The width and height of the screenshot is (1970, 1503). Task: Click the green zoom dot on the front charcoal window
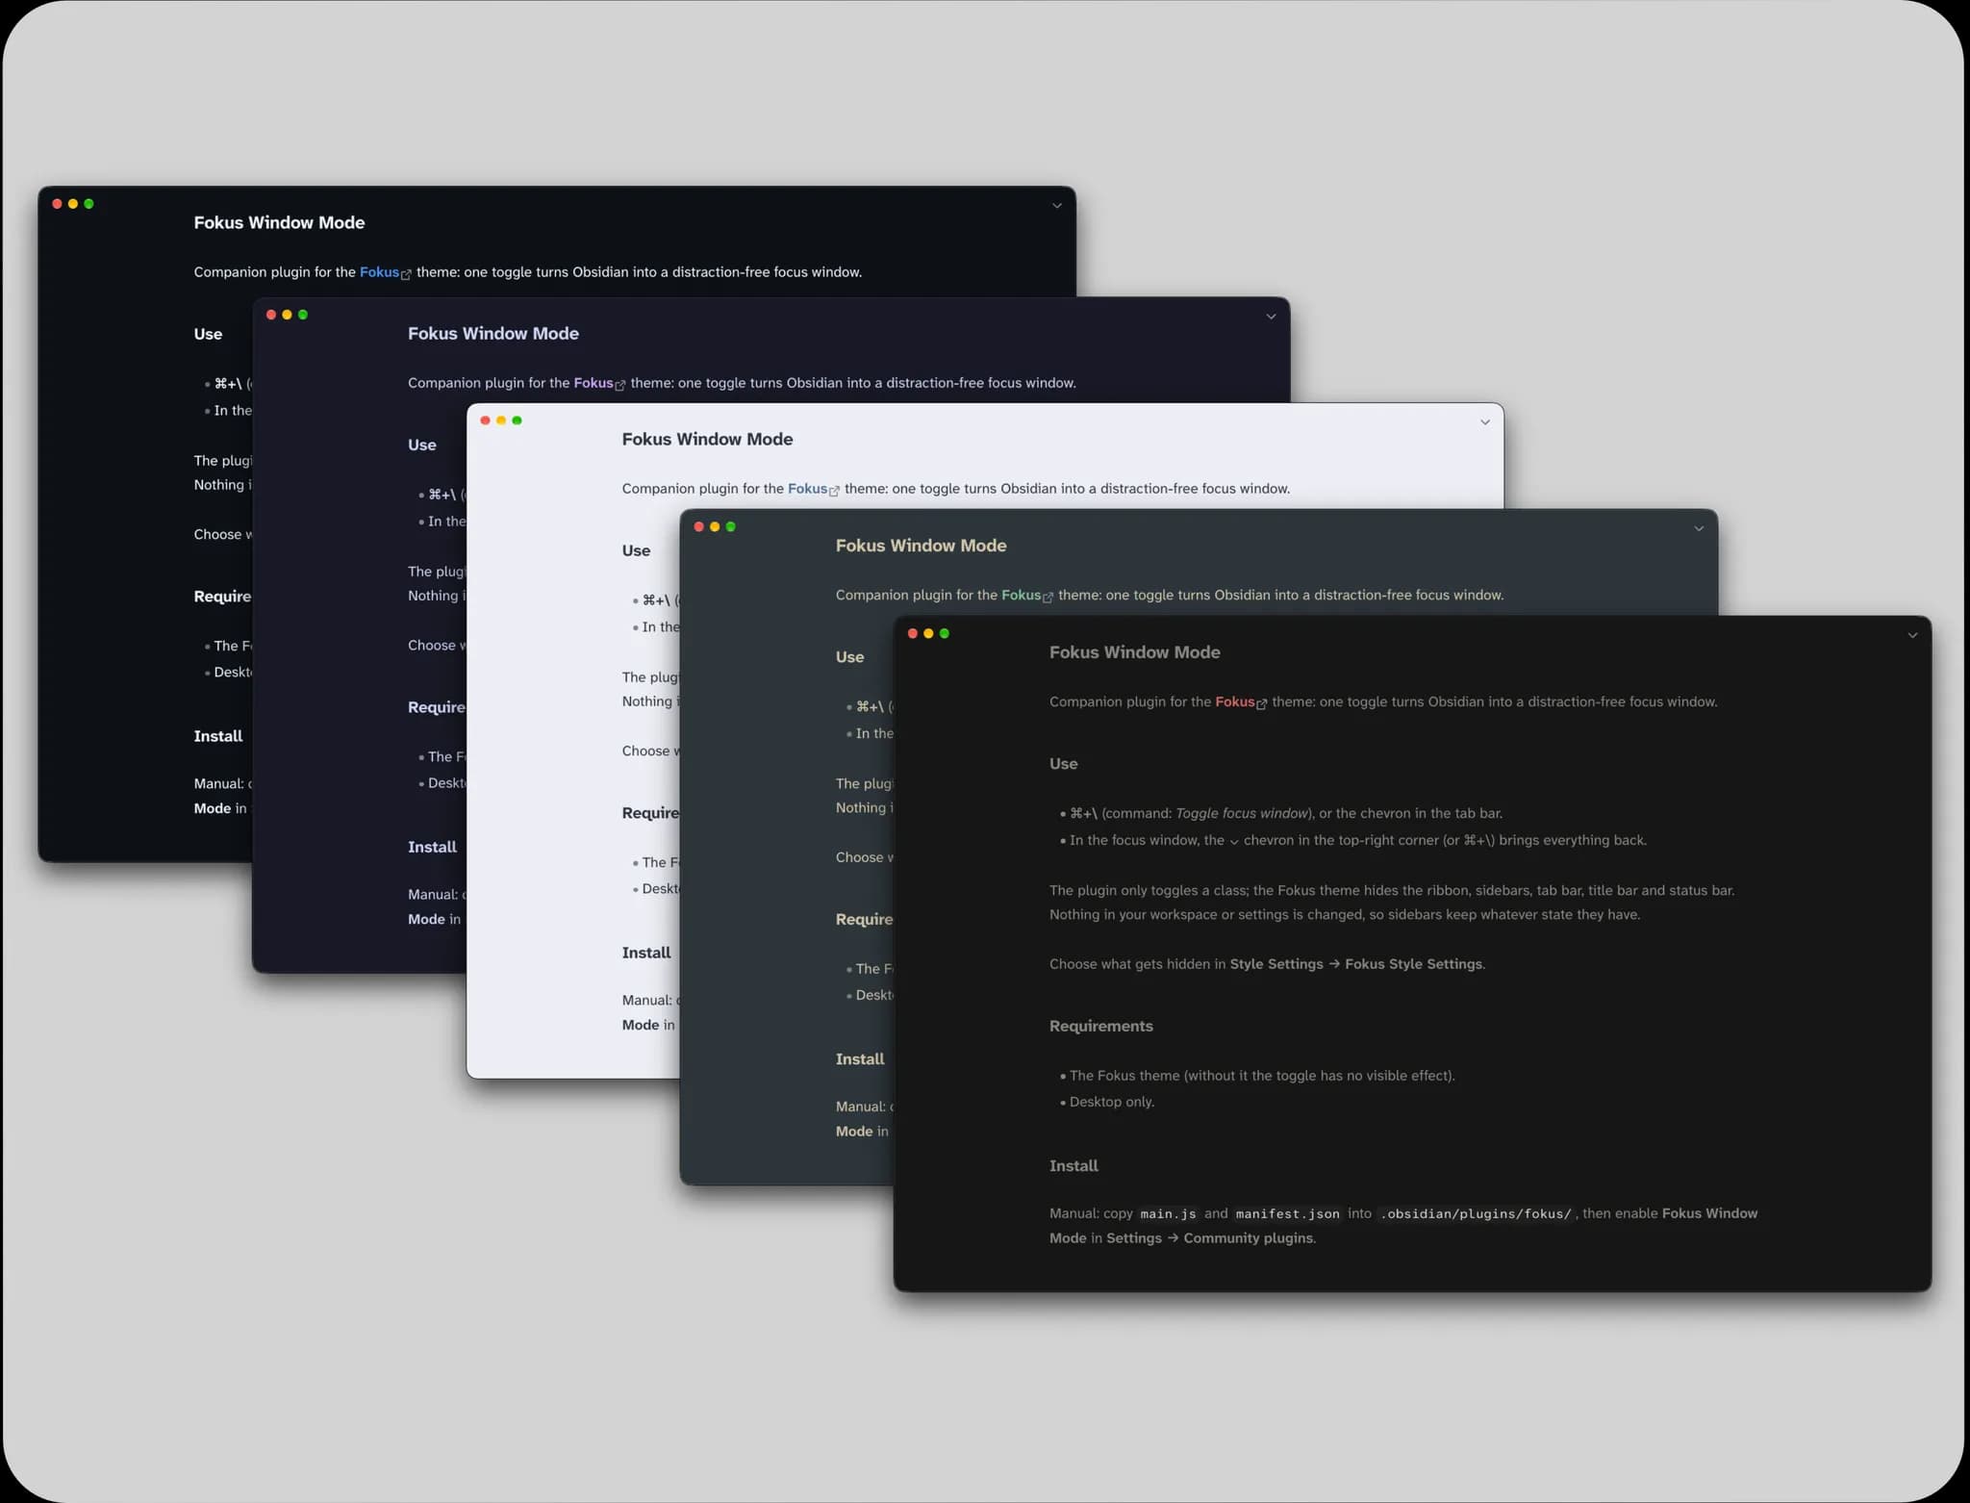point(945,633)
